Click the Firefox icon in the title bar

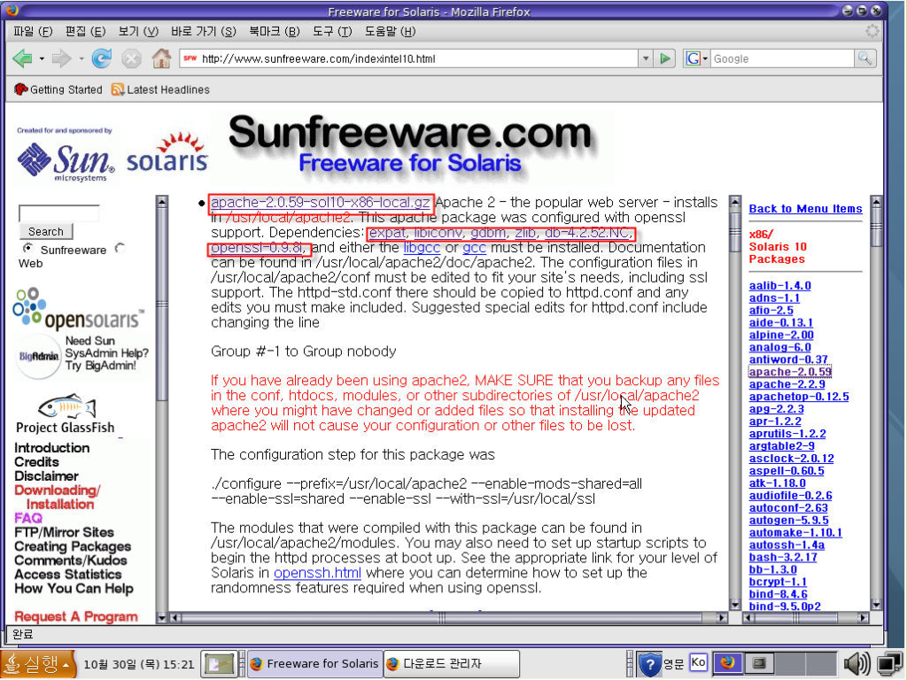pos(12,11)
